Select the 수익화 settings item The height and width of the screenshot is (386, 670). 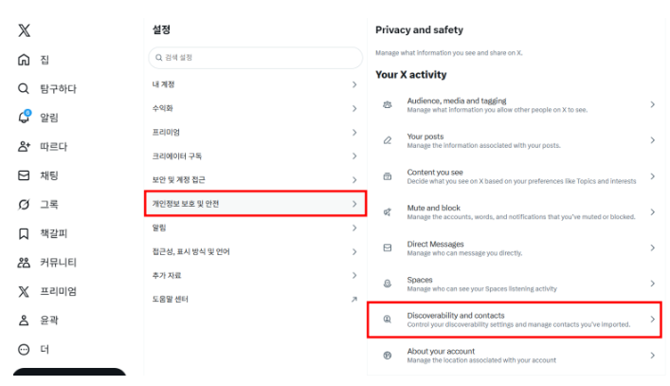(x=255, y=108)
